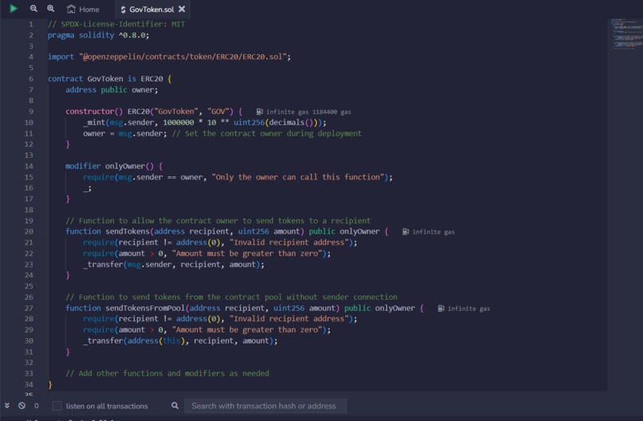Zoom in the editor font
643x421 pixels.
50,9
